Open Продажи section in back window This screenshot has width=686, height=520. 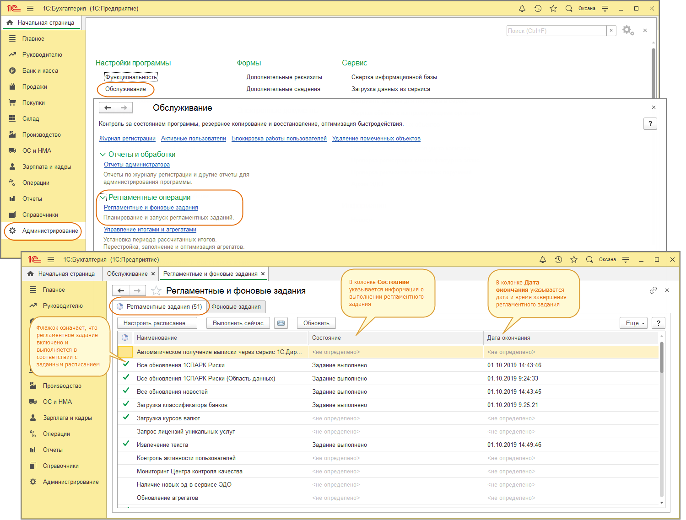point(34,86)
